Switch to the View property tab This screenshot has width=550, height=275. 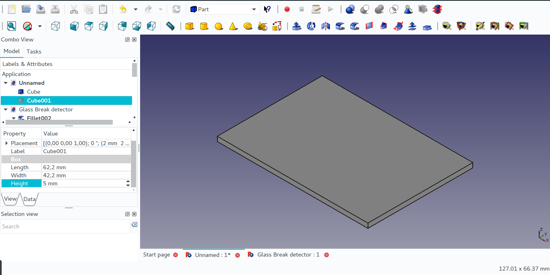click(x=10, y=199)
